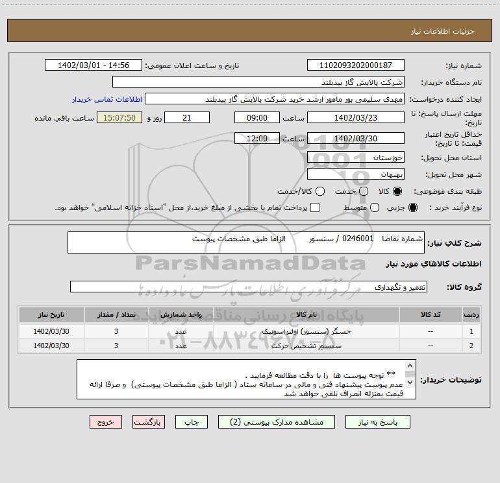Click the request creator field مهدی سلیمی پور

[x=275, y=99]
